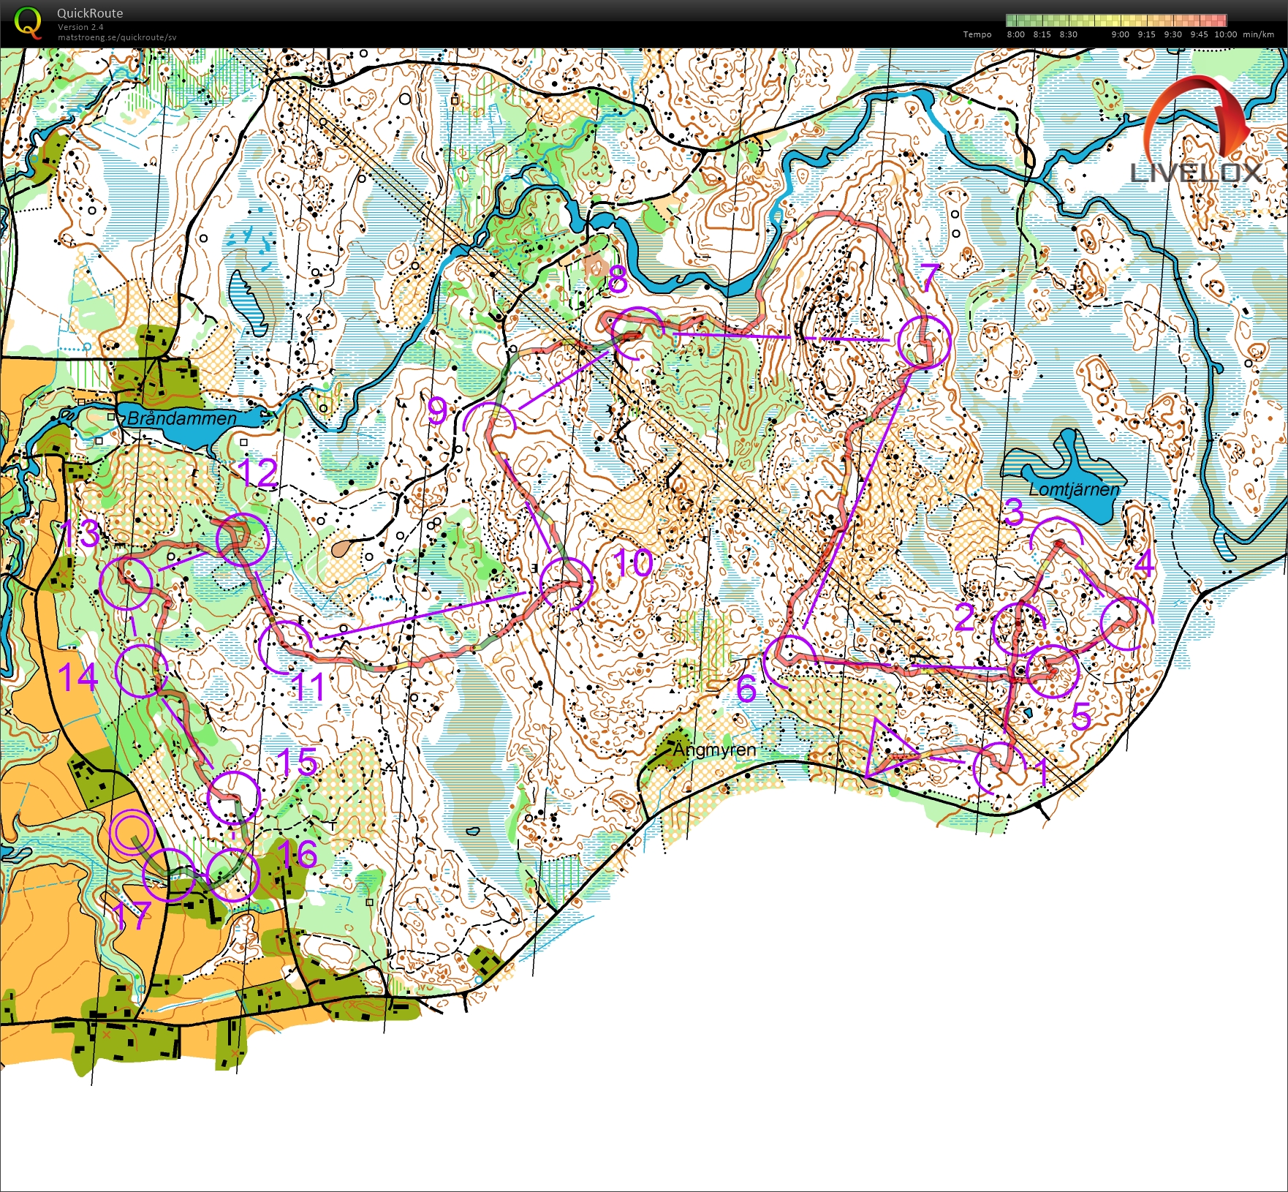1288x1192 pixels.
Task: Click control circle 6 on the course
Action: point(790,662)
